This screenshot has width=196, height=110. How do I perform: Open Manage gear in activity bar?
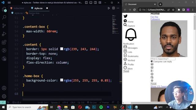point(4,96)
